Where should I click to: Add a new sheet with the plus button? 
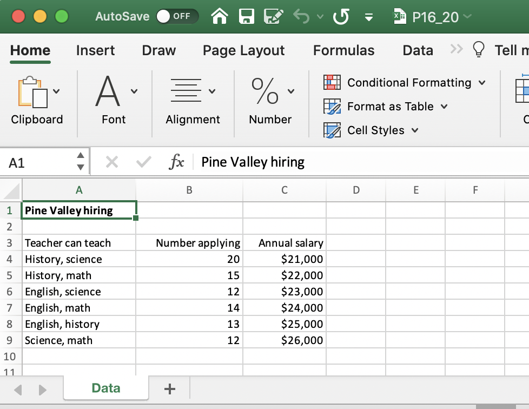[x=170, y=388]
